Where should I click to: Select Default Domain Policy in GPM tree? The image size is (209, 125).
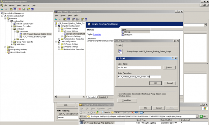(x=25, y=23)
